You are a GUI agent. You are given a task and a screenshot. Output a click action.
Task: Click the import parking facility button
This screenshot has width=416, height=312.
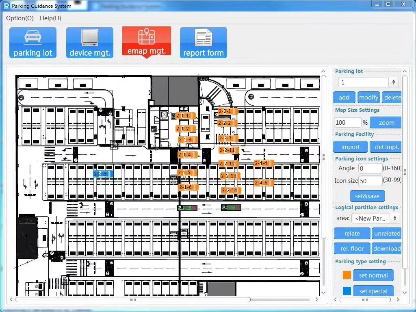pyautogui.click(x=350, y=147)
